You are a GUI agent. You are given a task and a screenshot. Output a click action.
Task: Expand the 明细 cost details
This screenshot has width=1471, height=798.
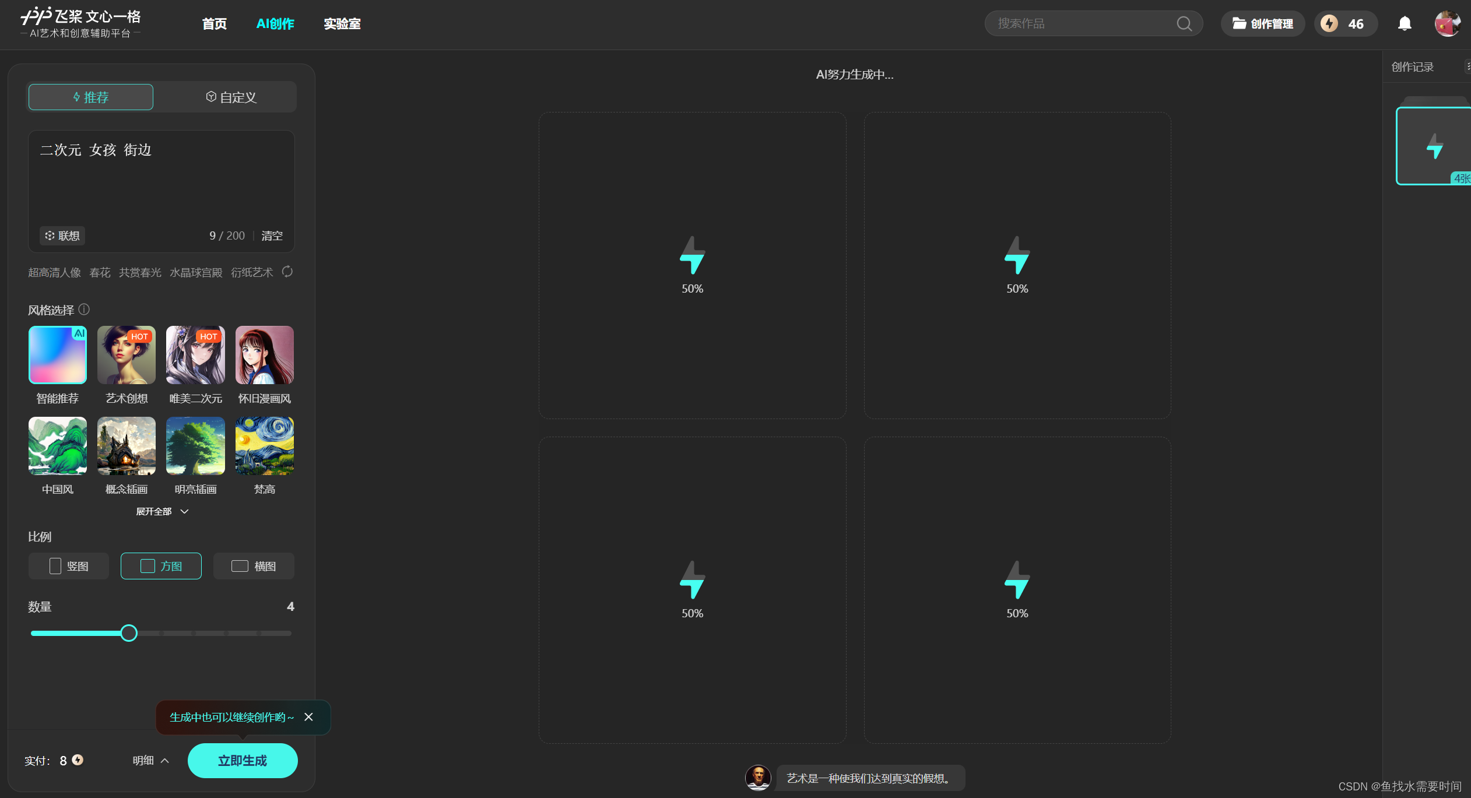(150, 761)
